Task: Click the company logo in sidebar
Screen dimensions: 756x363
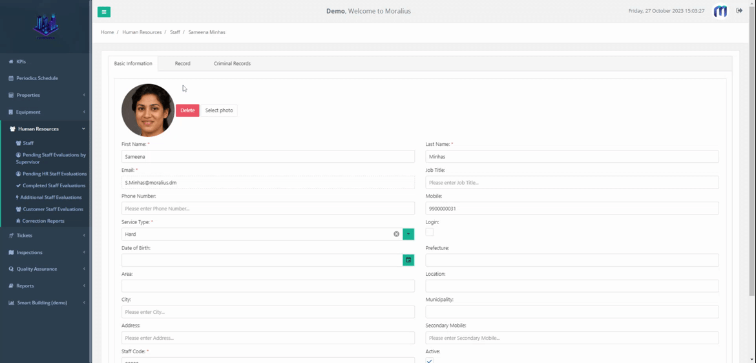Action: (45, 26)
